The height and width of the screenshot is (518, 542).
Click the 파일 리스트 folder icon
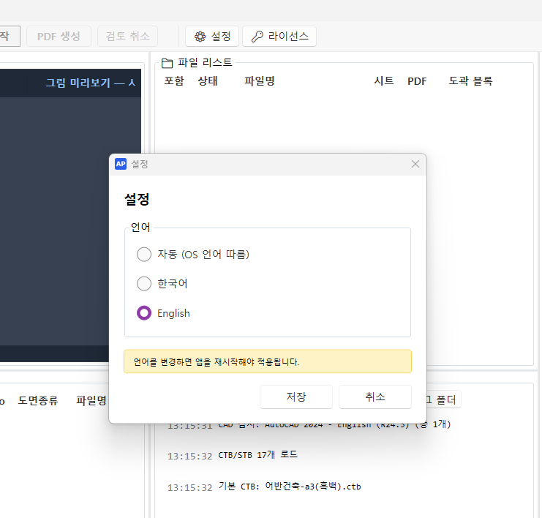click(x=168, y=63)
